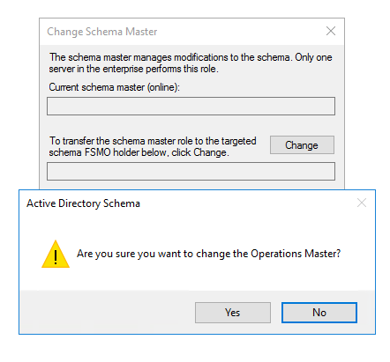Focus the Current schema master text box
Image resolution: width=390 pixels, height=362 pixels.
[191, 107]
